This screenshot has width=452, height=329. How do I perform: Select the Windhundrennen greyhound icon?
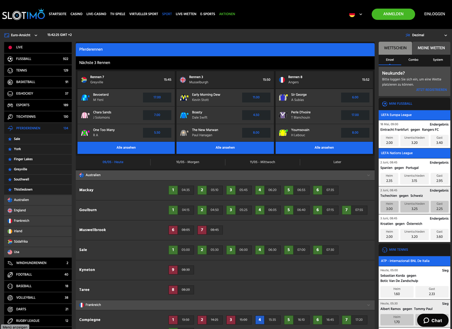tap(10, 263)
